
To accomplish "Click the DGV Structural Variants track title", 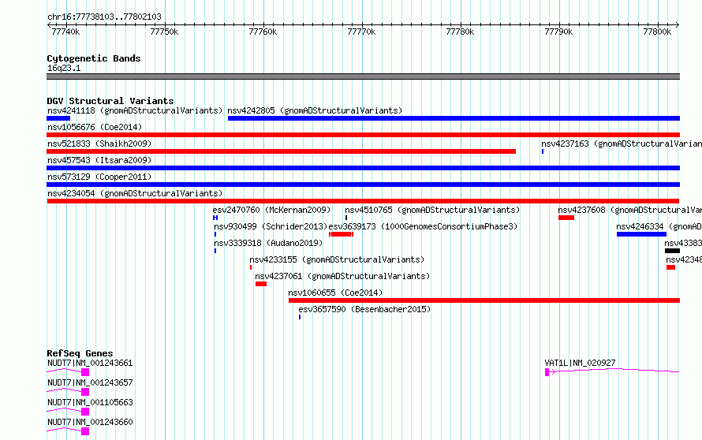I will click(x=110, y=101).
